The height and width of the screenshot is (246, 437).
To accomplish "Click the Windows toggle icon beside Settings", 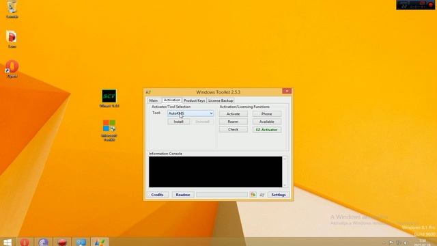I will [262, 195].
